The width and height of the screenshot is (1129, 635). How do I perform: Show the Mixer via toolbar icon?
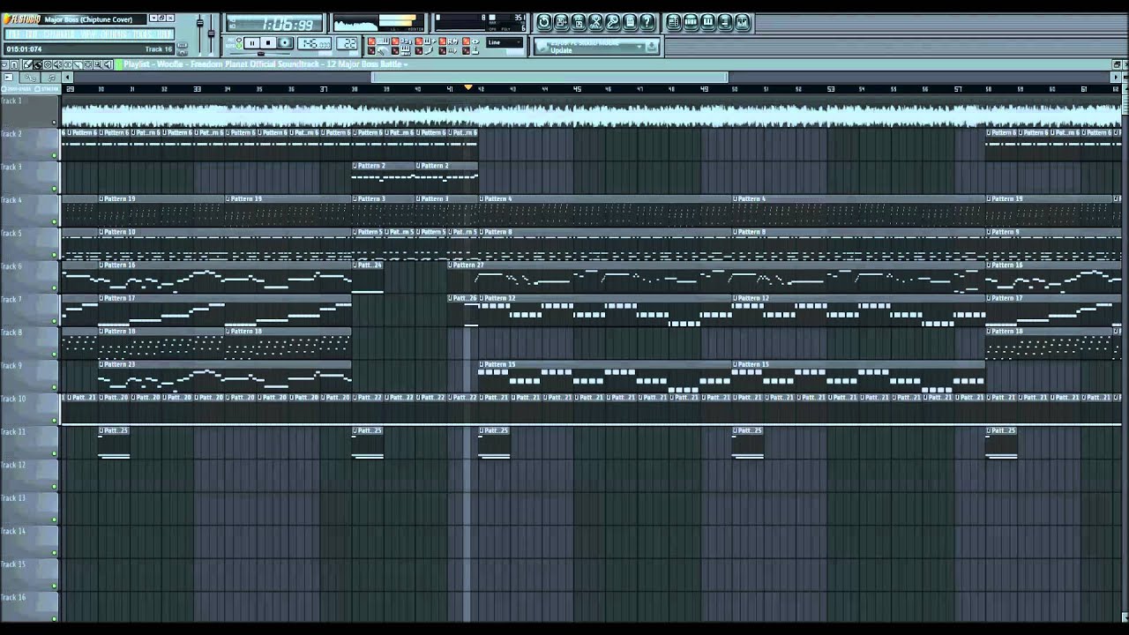(x=742, y=22)
